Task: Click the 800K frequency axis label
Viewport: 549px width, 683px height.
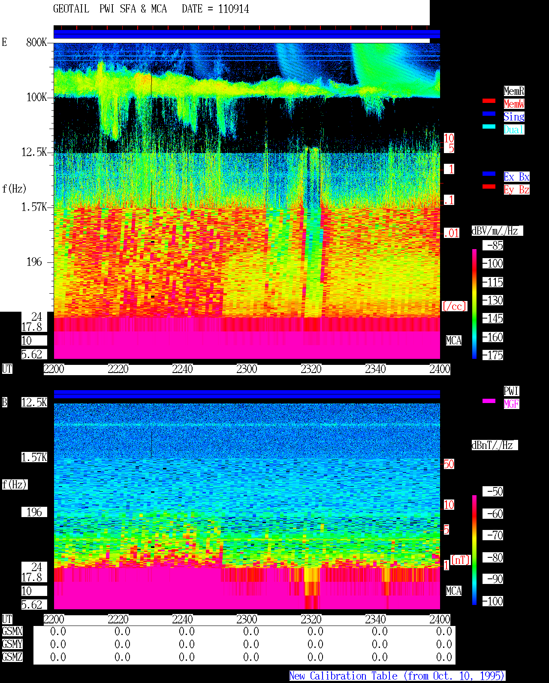Action: 36,42
